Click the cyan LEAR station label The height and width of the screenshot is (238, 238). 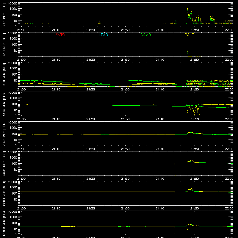click(103, 35)
